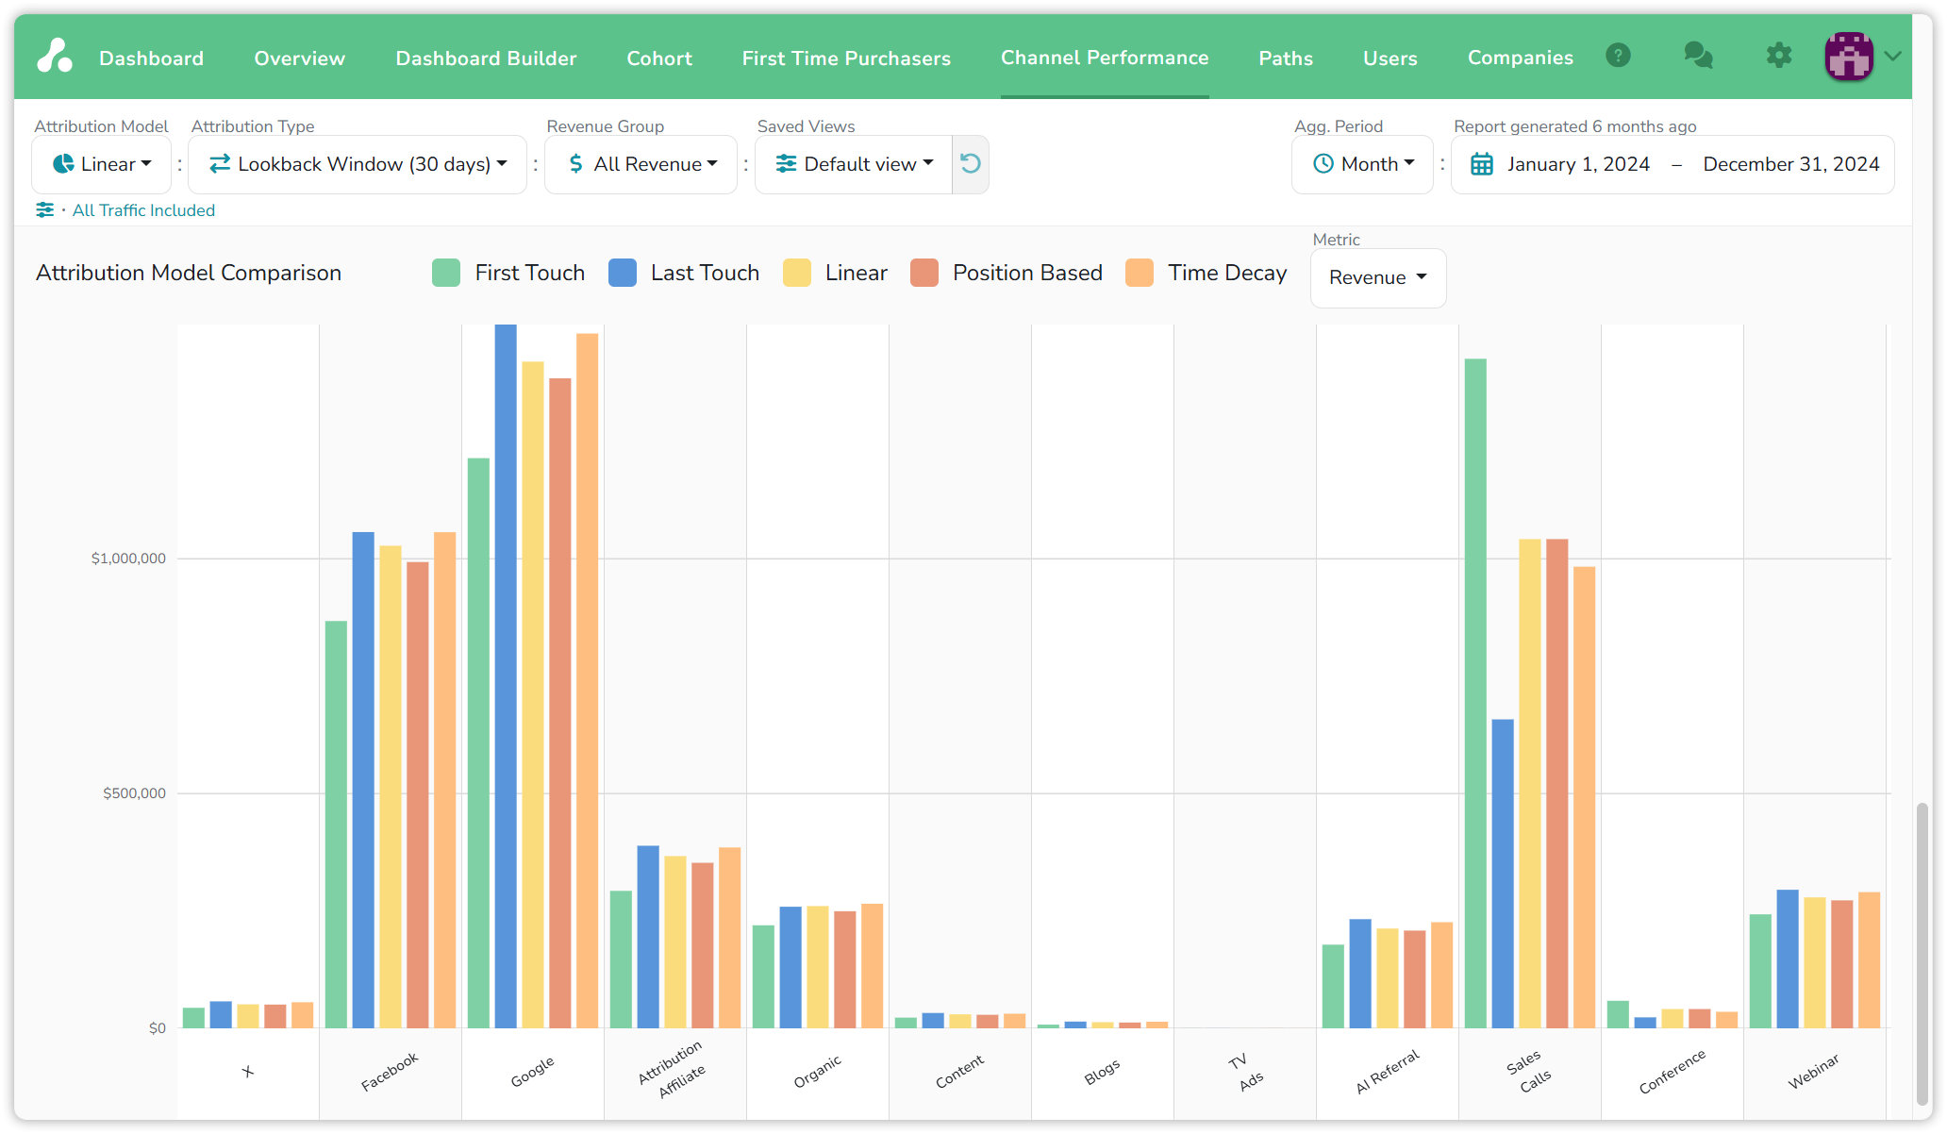Select the Channel Performance tab
Image resolution: width=1947 pixels, height=1134 pixels.
coord(1105,58)
